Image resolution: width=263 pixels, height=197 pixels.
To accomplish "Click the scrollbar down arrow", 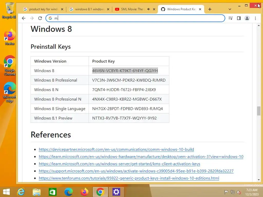I will 259,180.
